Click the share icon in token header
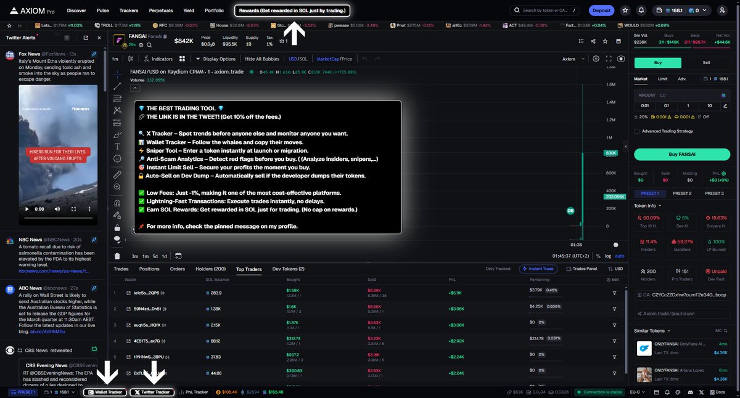Screen dimensions: 740x398 [593, 41]
